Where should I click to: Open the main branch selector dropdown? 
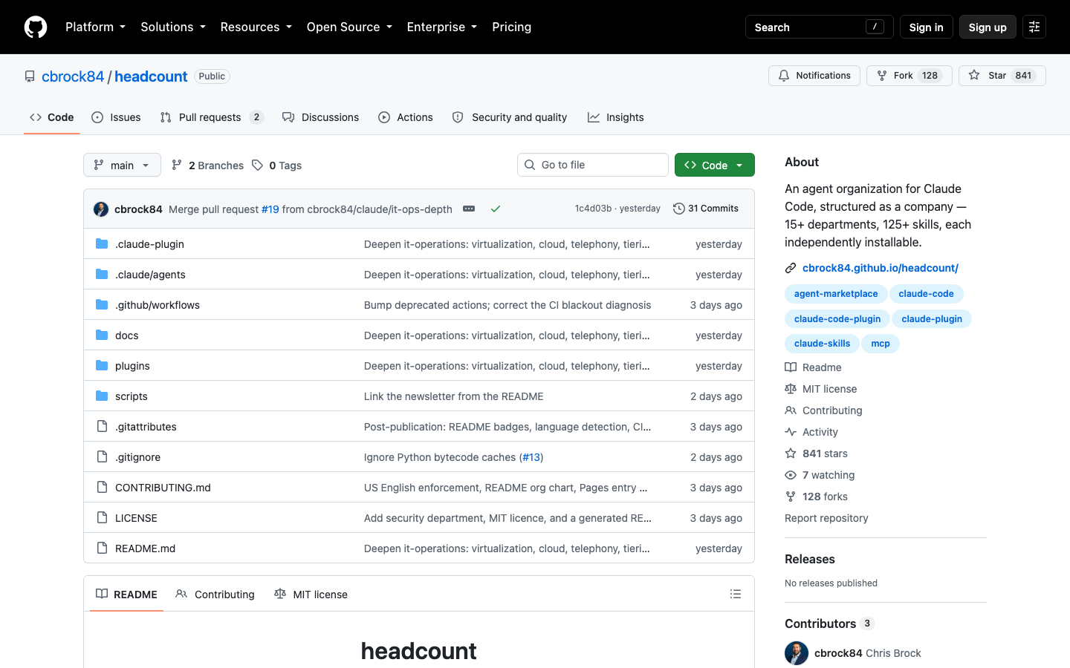click(122, 165)
